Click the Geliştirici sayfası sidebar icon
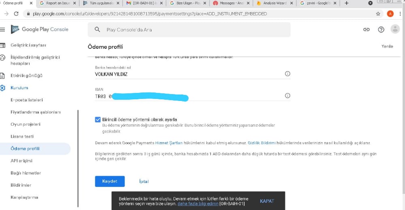 coord(2,45)
